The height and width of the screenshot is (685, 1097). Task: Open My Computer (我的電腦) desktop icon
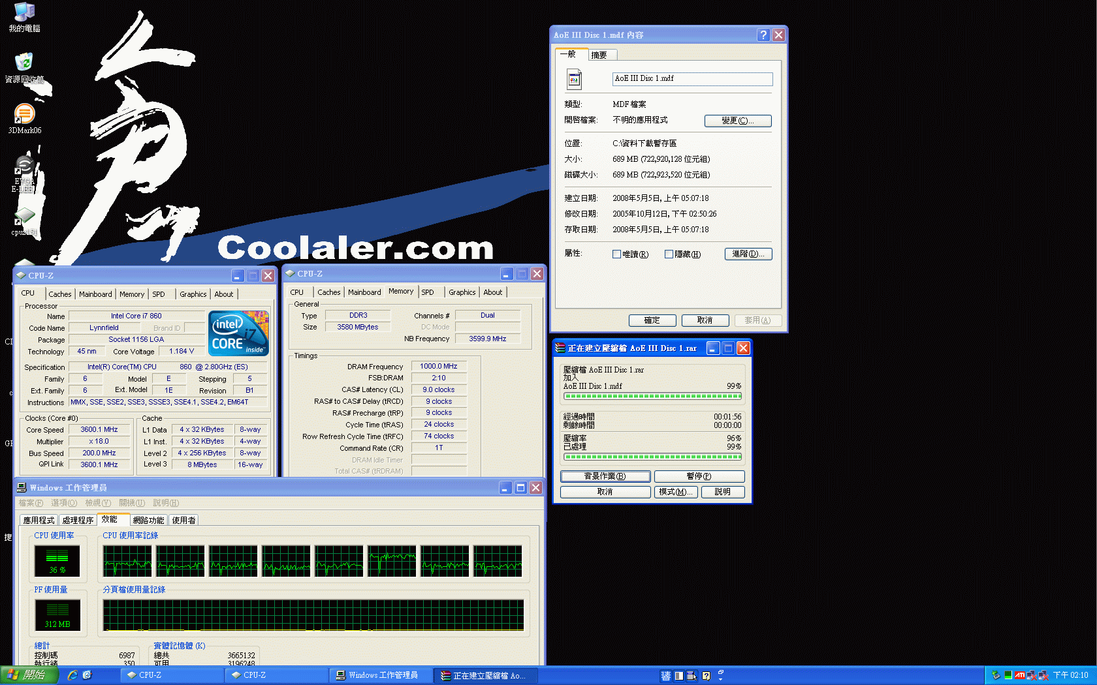coord(24,17)
